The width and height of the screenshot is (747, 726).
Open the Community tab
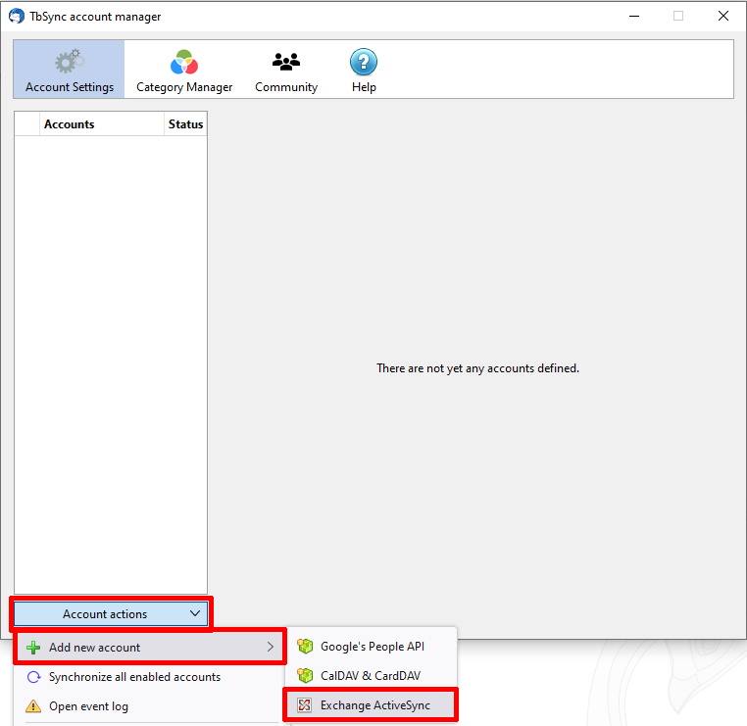[x=286, y=70]
